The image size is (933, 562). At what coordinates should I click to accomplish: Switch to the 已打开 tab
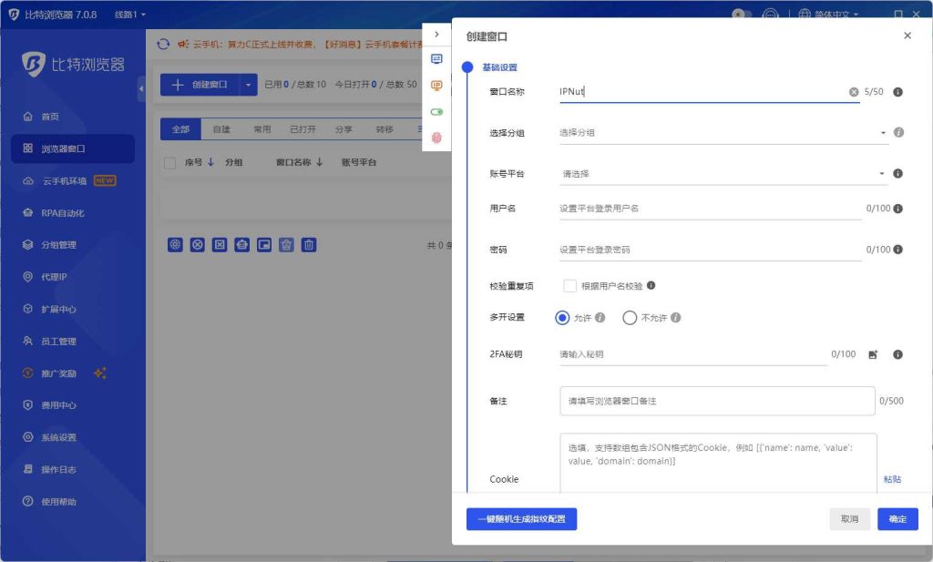302,129
